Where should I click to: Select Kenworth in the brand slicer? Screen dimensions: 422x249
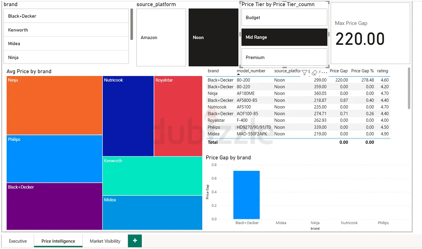coord(66,30)
